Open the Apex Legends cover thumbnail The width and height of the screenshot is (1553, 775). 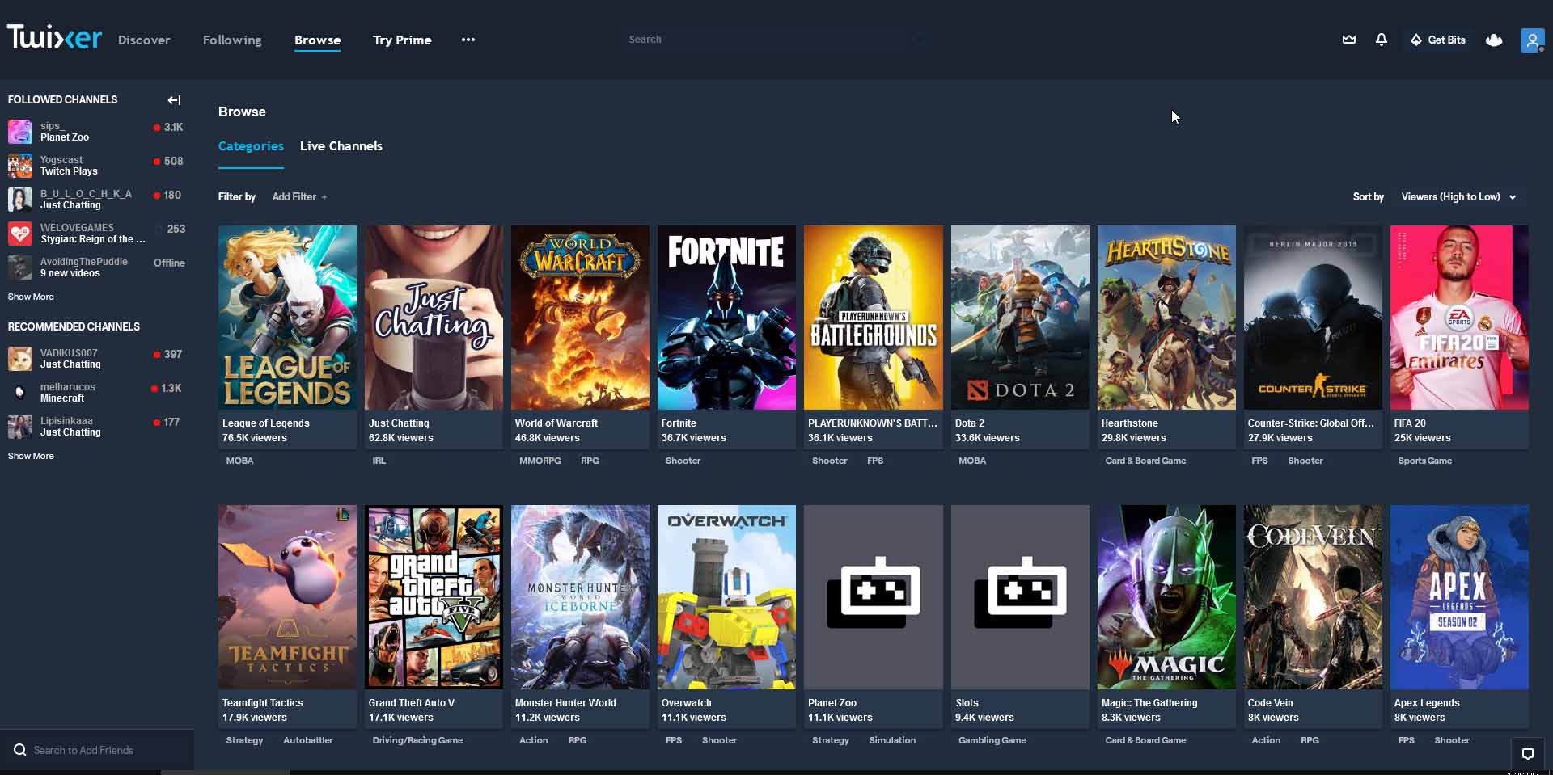tap(1459, 597)
